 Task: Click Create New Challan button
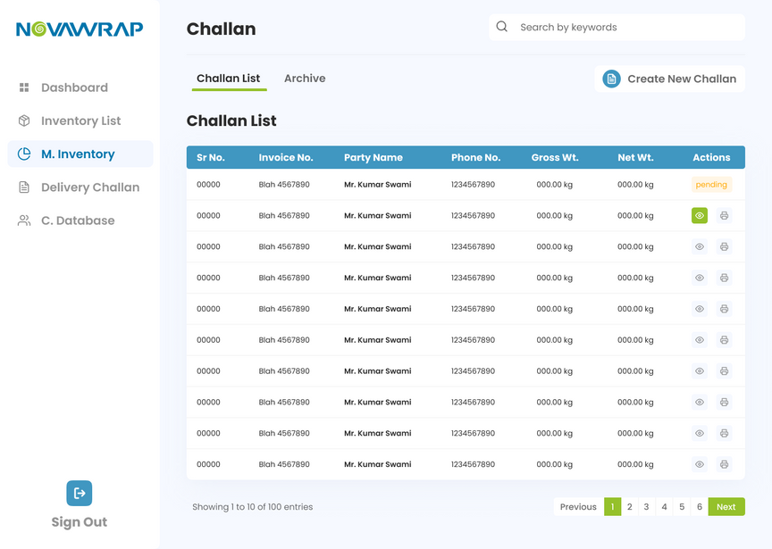pyautogui.click(x=670, y=79)
